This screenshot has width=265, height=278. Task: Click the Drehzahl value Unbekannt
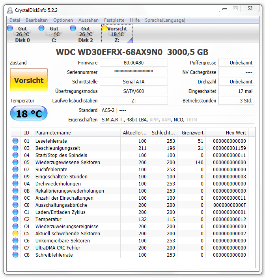[x=236, y=82]
